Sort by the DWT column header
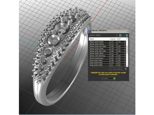The width and height of the screenshot is (154, 115). (x=120, y=39)
